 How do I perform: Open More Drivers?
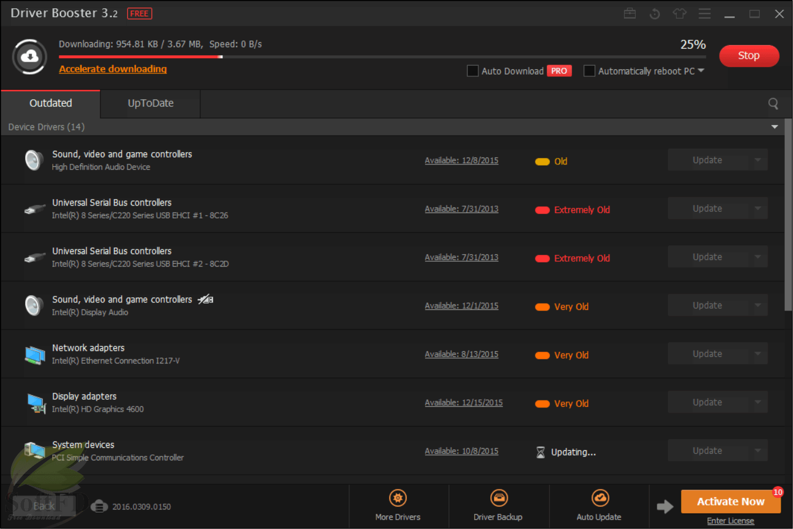pos(398,506)
